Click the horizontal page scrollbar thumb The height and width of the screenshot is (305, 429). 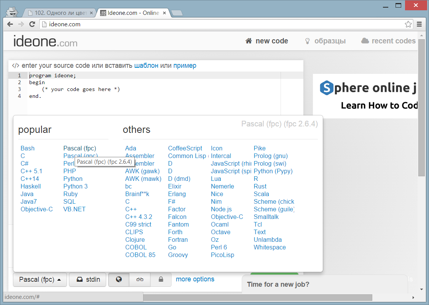click(257, 297)
